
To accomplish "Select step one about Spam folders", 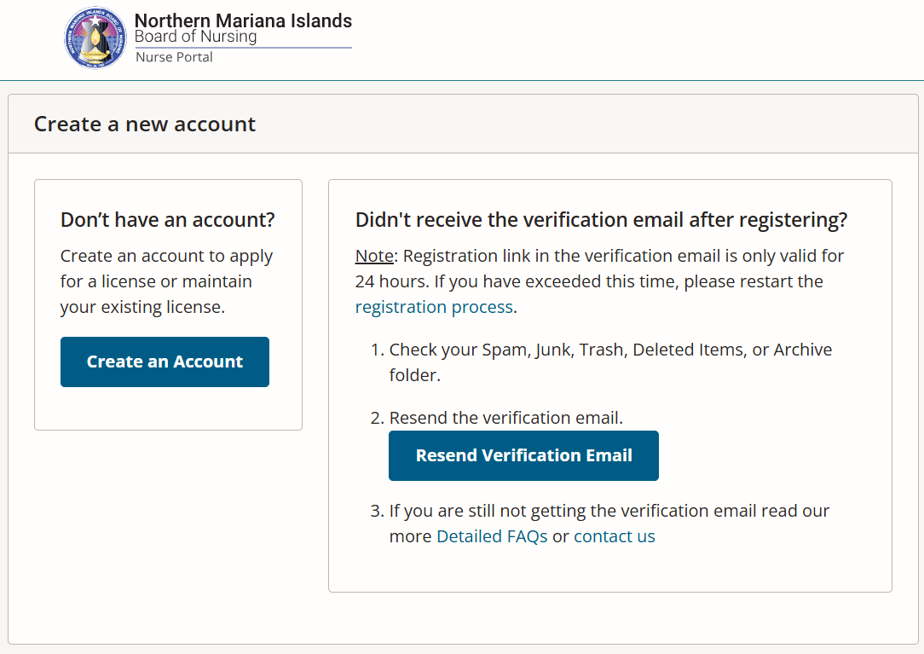I will coord(610,362).
